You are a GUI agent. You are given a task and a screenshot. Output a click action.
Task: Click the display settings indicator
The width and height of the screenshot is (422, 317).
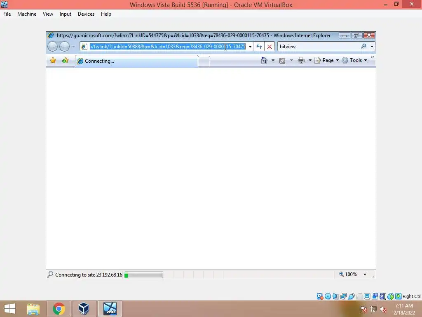click(x=367, y=296)
